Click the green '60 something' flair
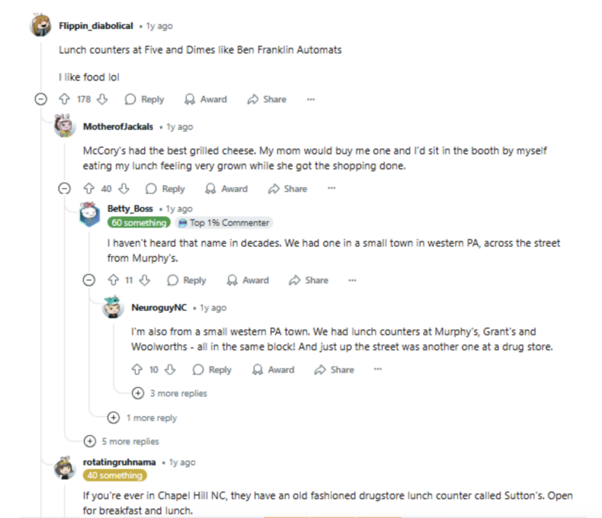 pyautogui.click(x=139, y=223)
